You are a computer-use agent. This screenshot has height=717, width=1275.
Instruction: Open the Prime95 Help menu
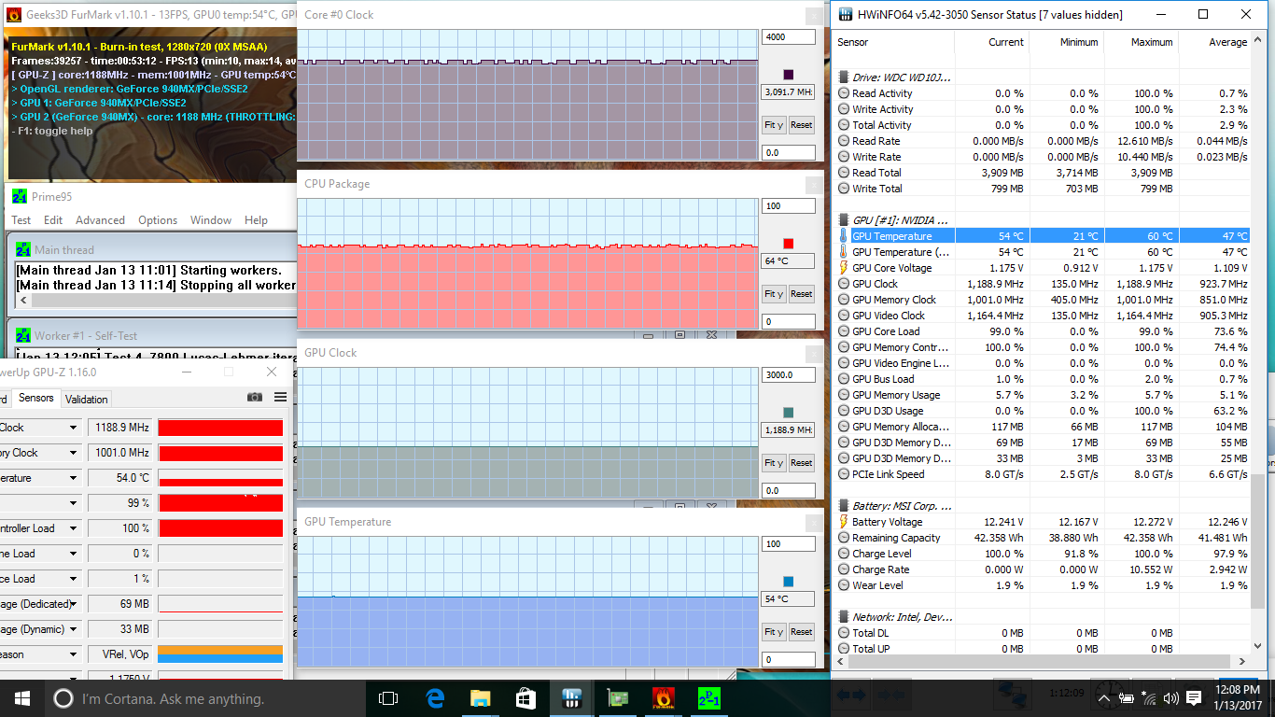256,220
